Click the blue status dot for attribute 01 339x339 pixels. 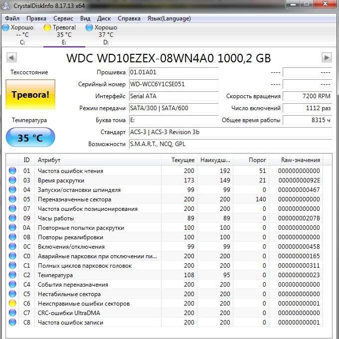12,171
